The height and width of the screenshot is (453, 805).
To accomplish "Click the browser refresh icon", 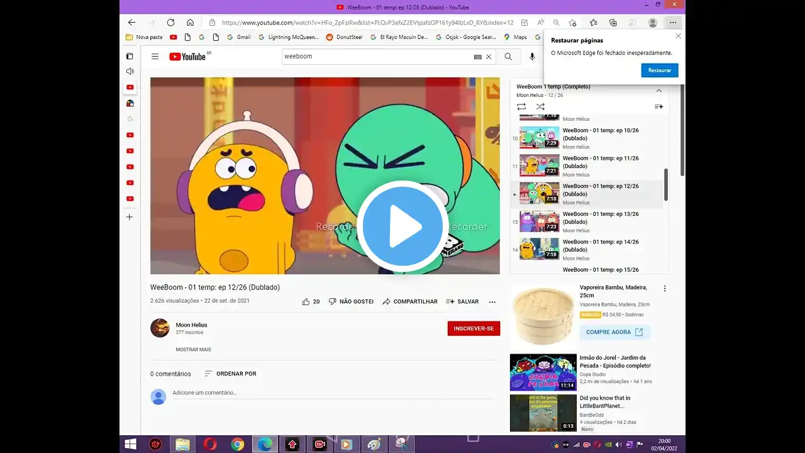I will click(x=170, y=22).
